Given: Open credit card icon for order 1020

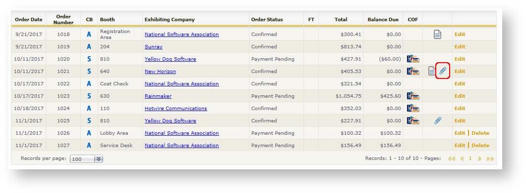Looking at the screenshot, I should [x=412, y=59].
